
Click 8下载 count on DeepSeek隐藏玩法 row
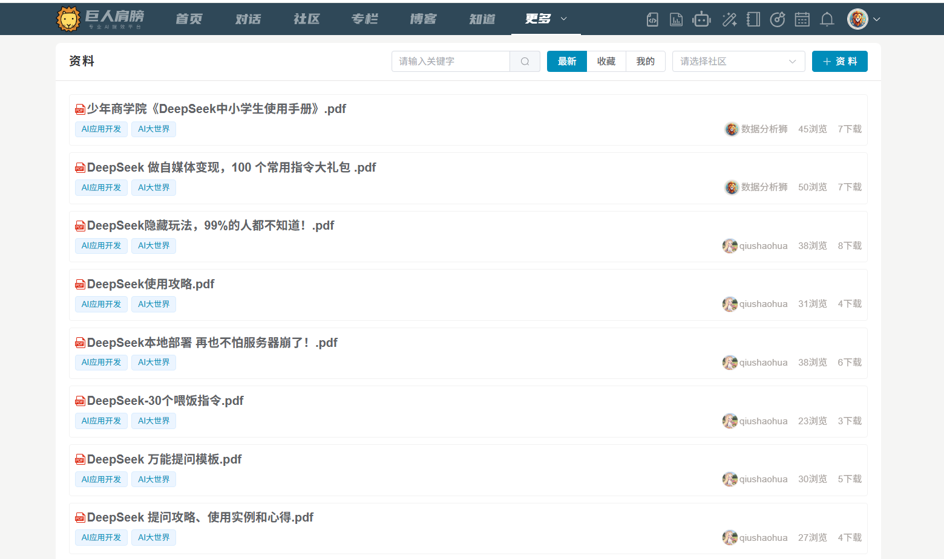coord(850,246)
